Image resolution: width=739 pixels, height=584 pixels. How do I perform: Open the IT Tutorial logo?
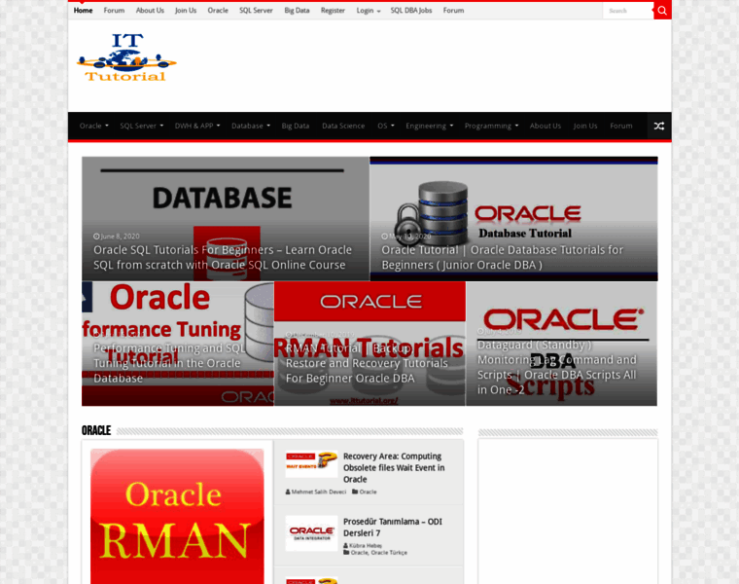[126, 57]
